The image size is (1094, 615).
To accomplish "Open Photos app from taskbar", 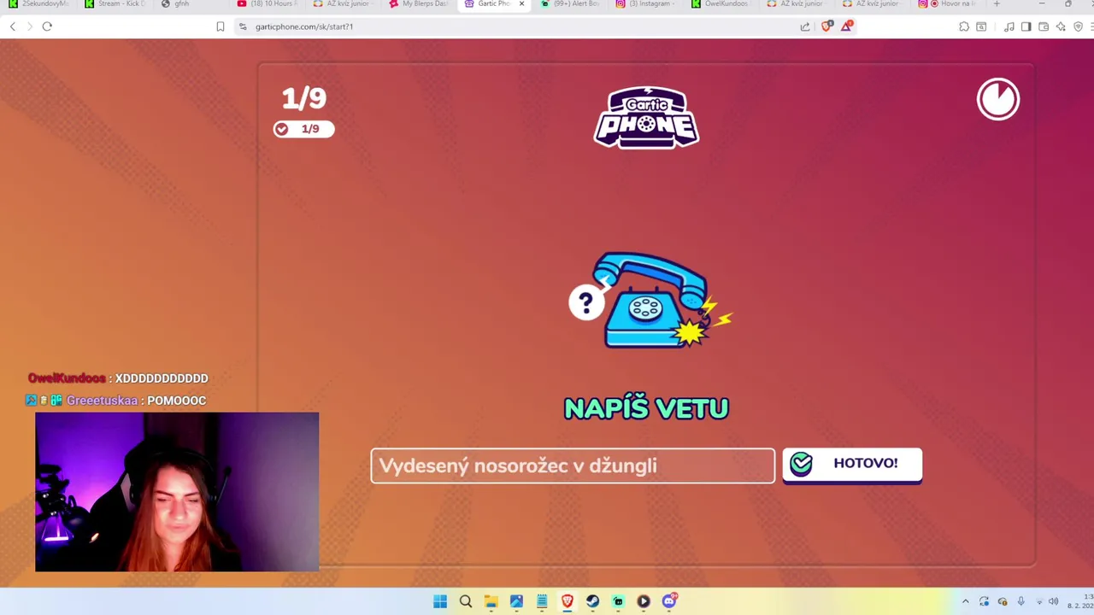I will 516,601.
